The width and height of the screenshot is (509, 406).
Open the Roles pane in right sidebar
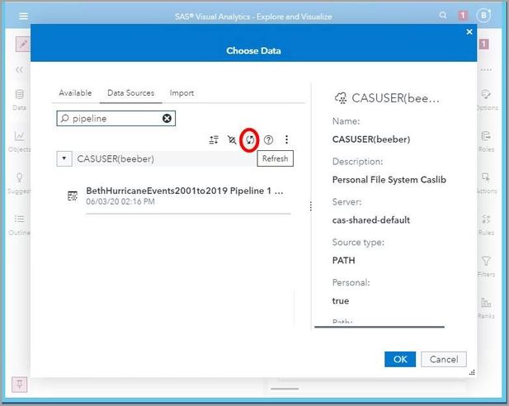point(486,141)
